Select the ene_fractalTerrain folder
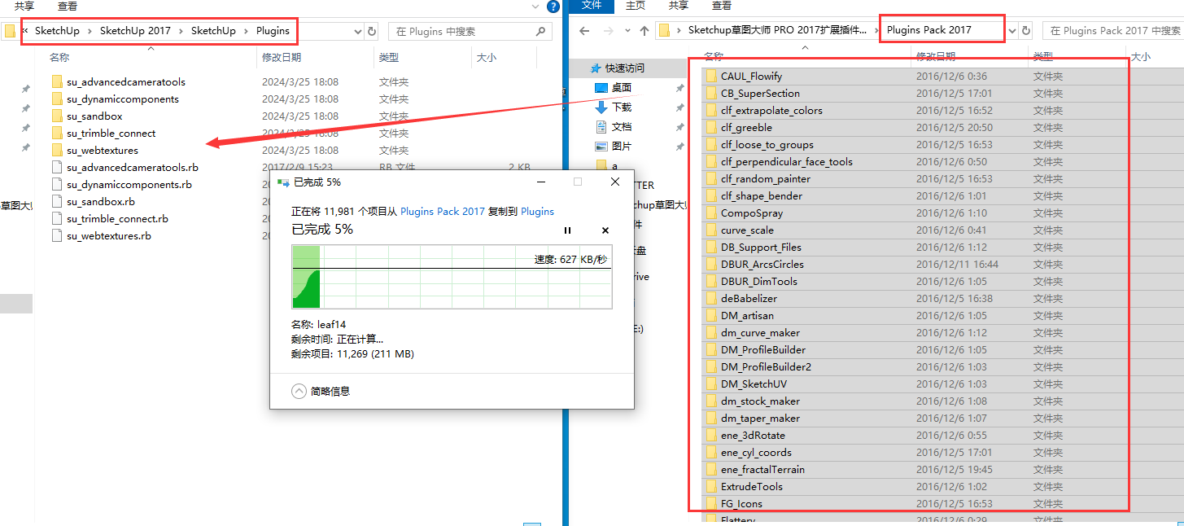The image size is (1184, 526). click(x=762, y=470)
